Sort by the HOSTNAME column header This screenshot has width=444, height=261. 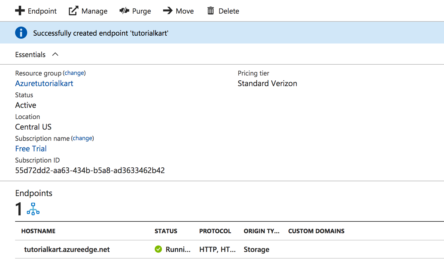38,231
